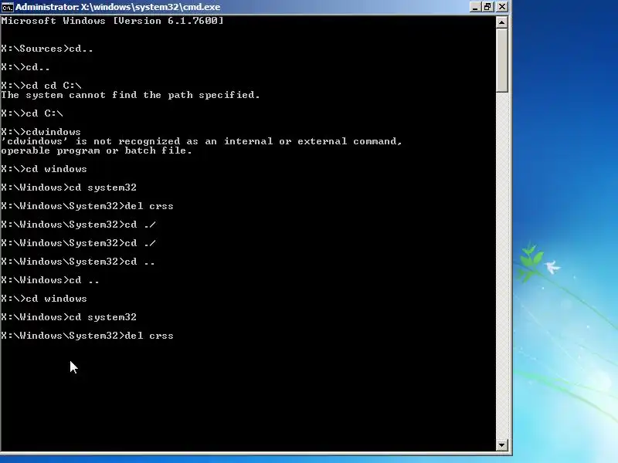Click the last 'del crss' prompt line
This screenshot has width=618, height=463.
tap(87, 336)
